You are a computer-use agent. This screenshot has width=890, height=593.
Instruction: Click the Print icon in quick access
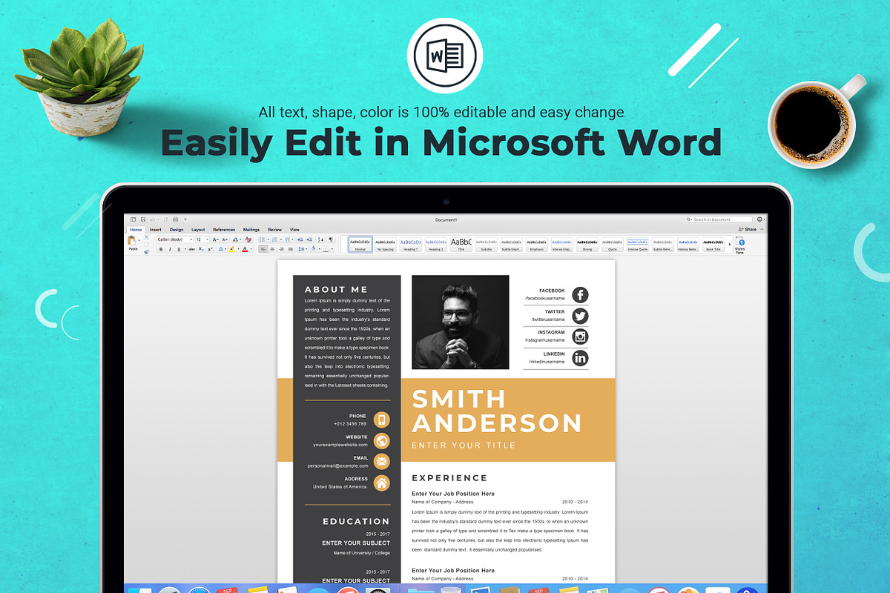pyautogui.click(x=176, y=219)
